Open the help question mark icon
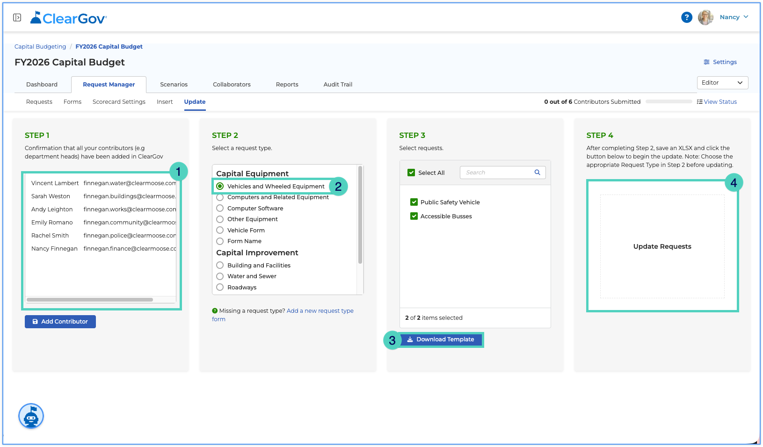The height and width of the screenshot is (447, 763). (686, 17)
